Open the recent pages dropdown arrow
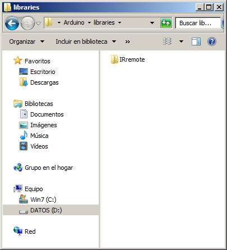 click(38, 24)
